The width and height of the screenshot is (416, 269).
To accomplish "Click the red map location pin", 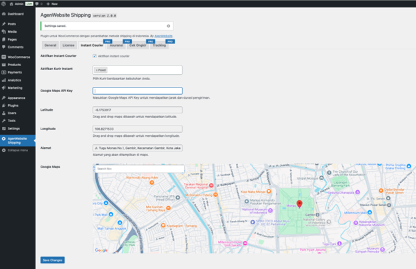I will (x=299, y=204).
